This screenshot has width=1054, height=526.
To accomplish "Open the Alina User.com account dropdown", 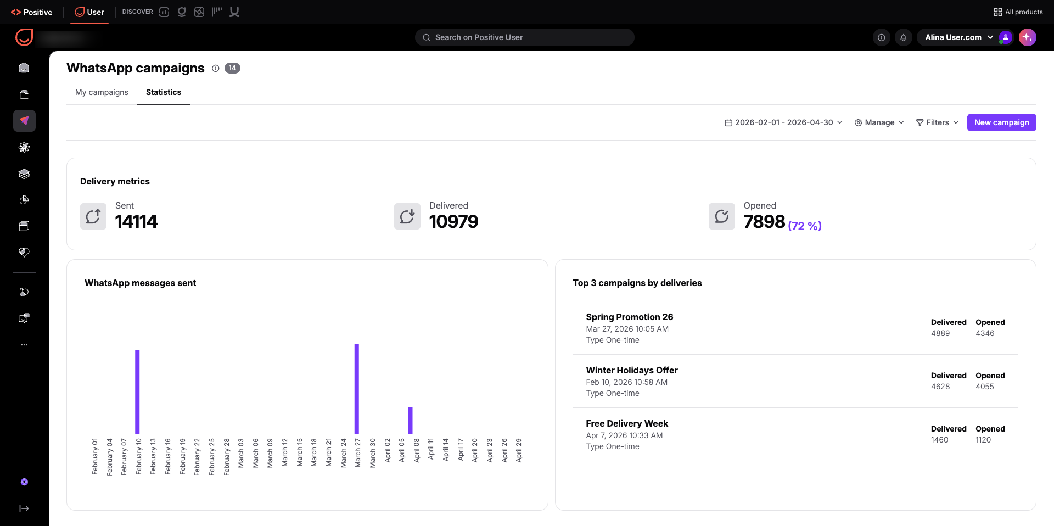I will click(x=959, y=37).
